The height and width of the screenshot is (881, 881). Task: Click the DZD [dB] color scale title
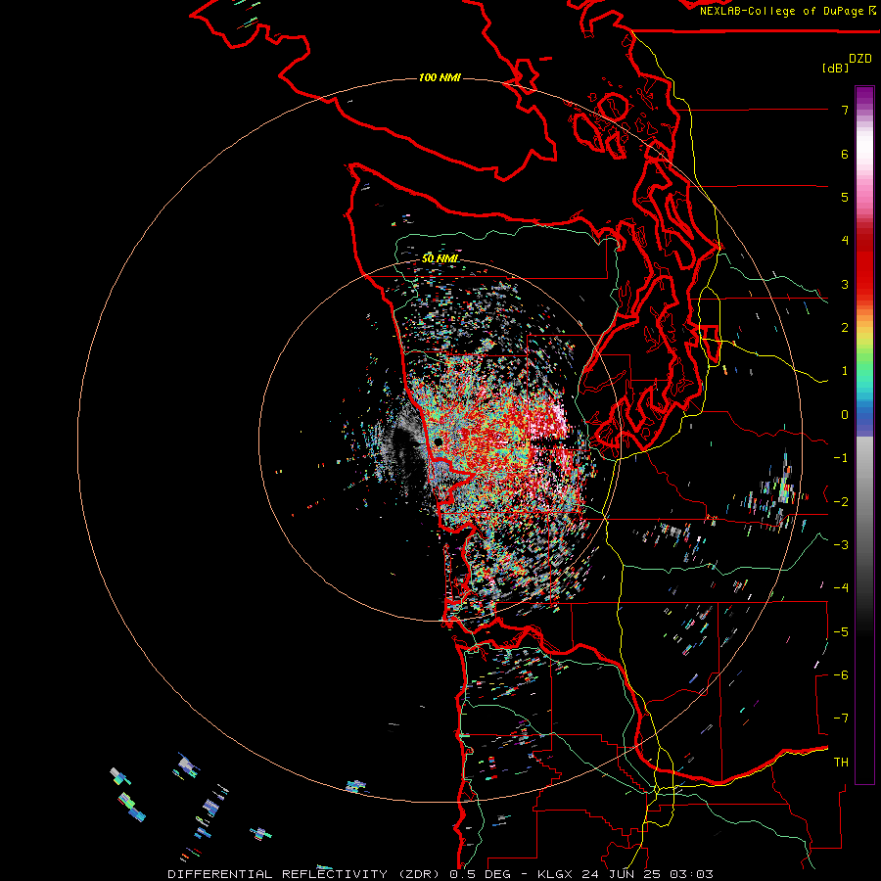848,63
